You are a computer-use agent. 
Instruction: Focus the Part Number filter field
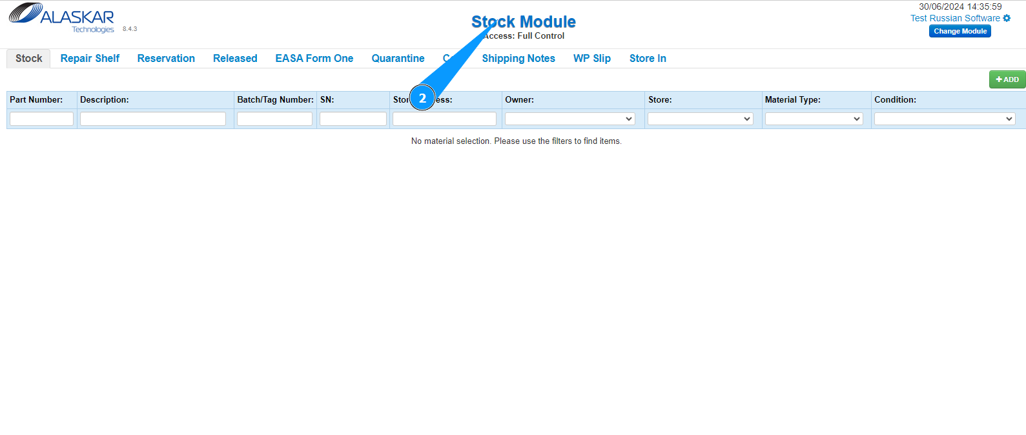tap(41, 119)
